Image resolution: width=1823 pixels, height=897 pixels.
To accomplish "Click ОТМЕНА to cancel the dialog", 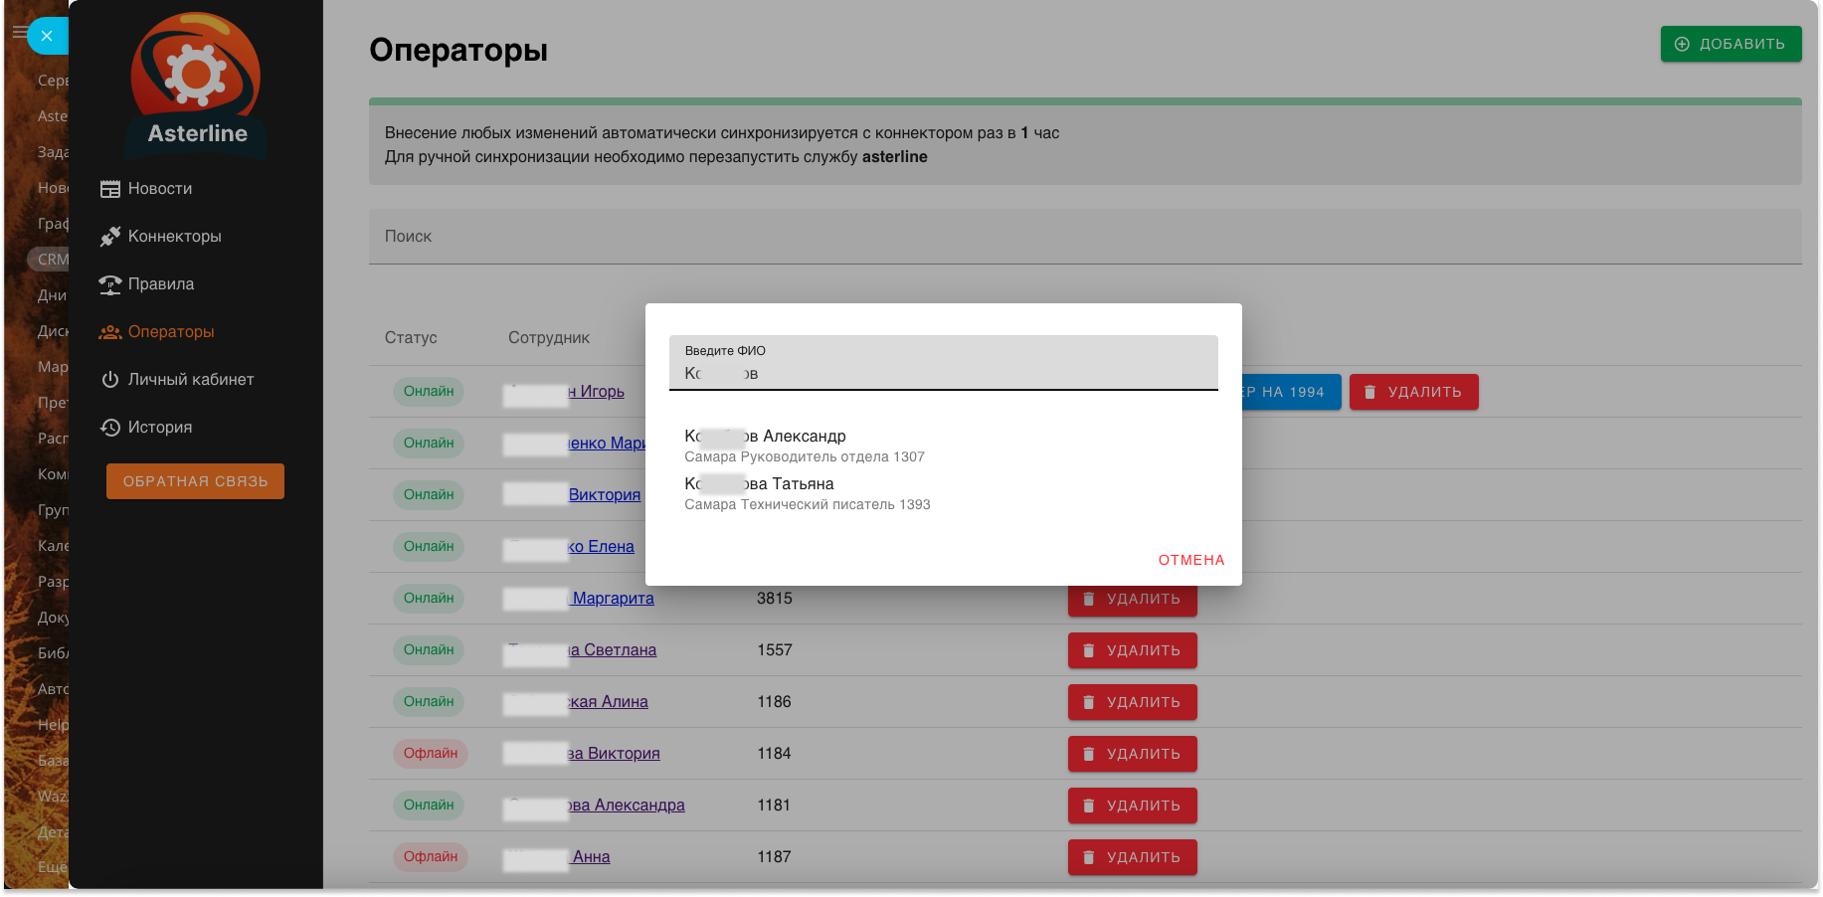I will (x=1191, y=560).
